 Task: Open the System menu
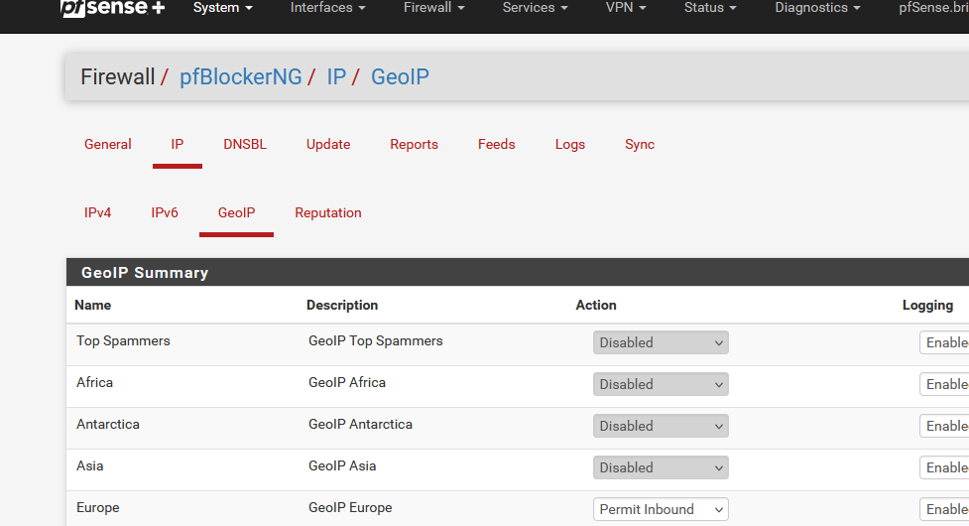(222, 8)
